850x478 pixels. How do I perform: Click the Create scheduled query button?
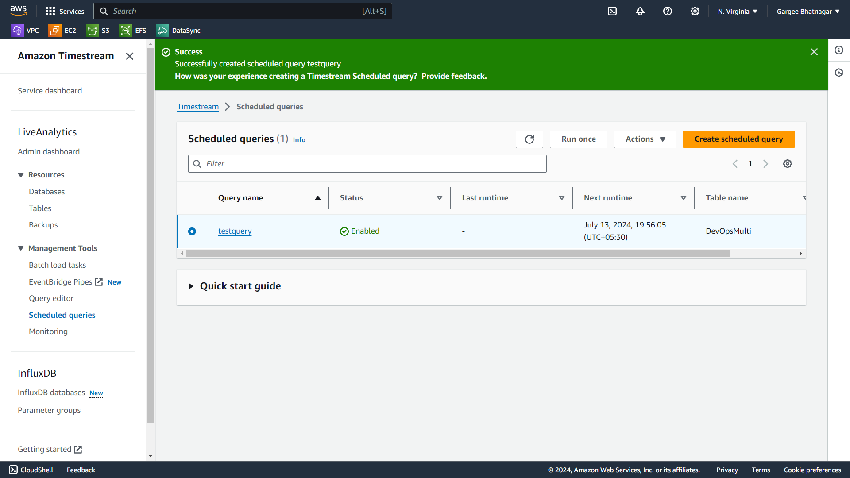(738, 139)
